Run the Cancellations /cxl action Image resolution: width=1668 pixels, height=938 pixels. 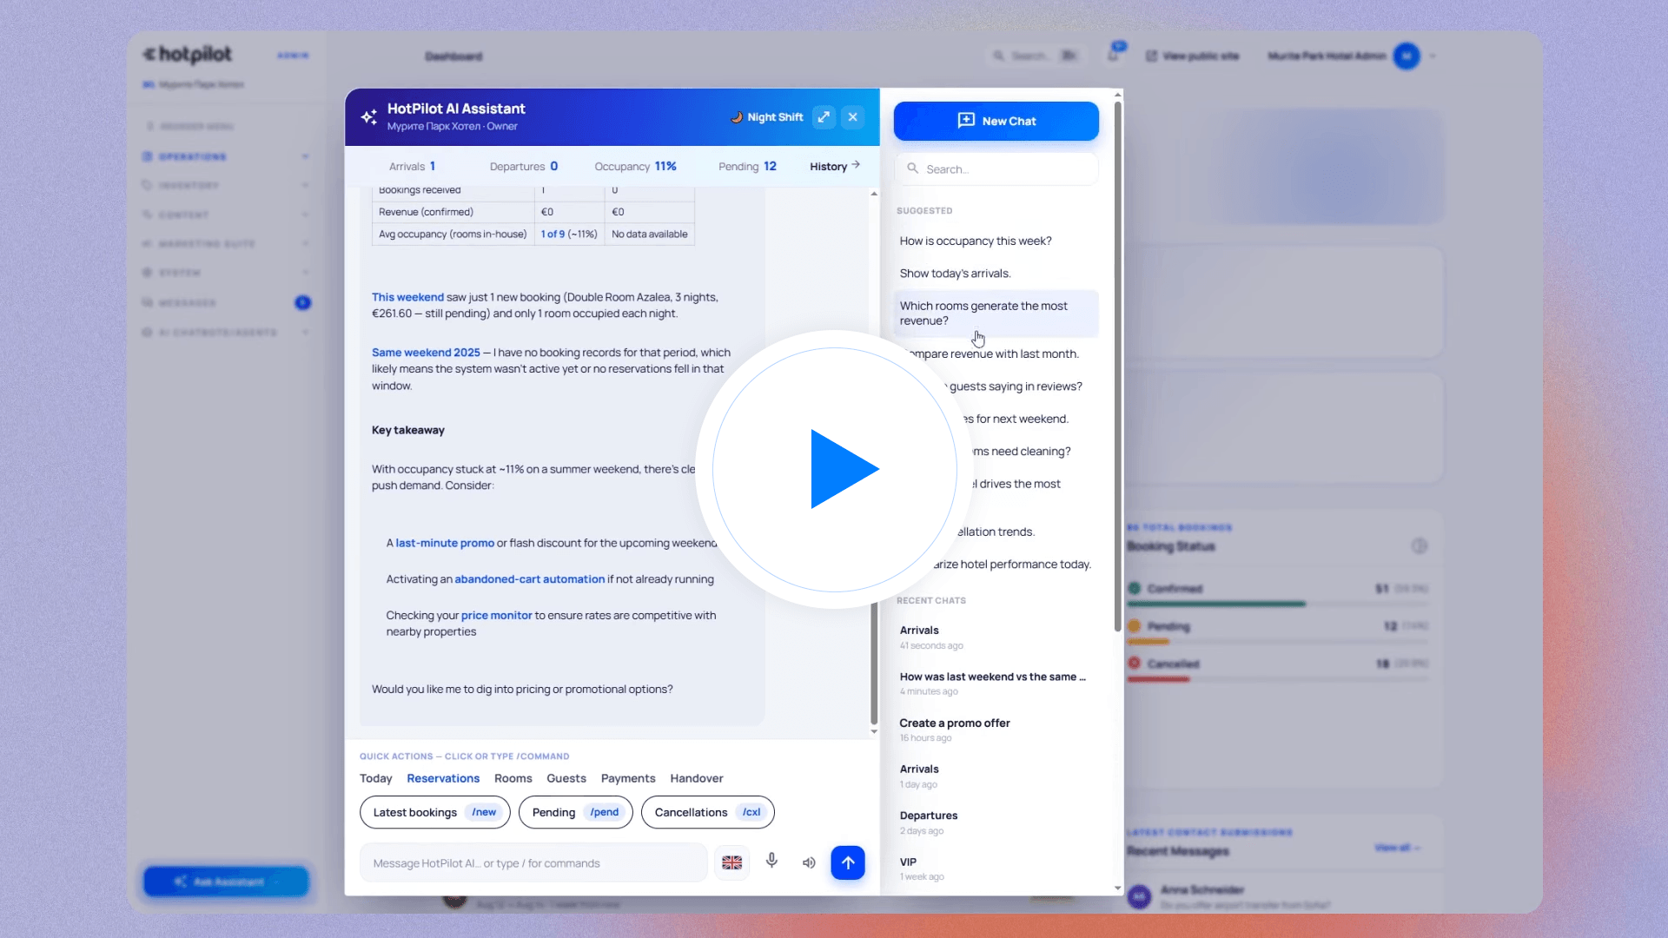[x=708, y=812]
